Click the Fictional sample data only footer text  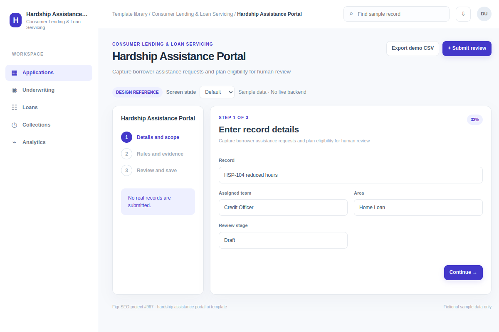point(467,307)
